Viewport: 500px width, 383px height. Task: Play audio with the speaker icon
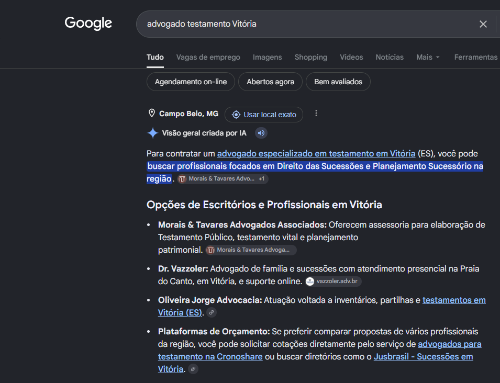[261, 133]
